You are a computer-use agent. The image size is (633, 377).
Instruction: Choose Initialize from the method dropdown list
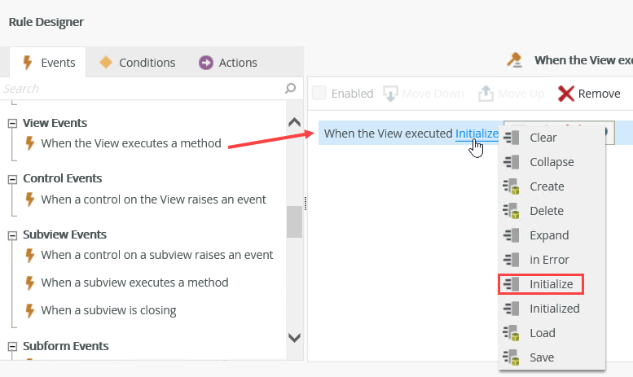[551, 284]
